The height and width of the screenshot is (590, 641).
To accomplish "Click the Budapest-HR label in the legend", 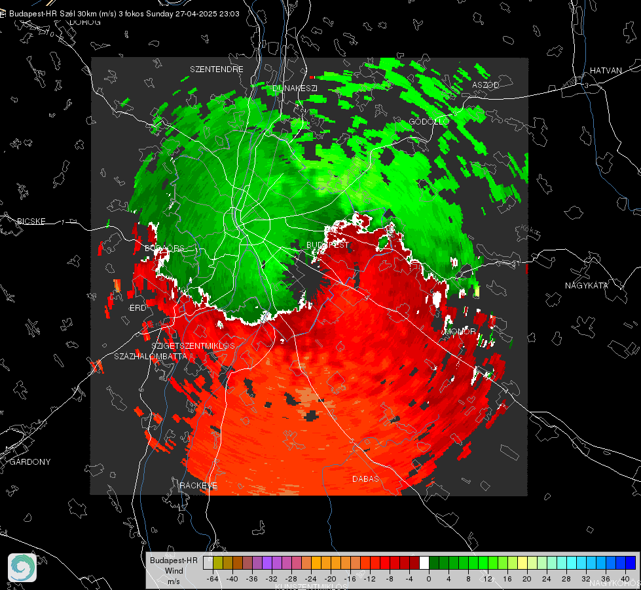I will pos(174,560).
